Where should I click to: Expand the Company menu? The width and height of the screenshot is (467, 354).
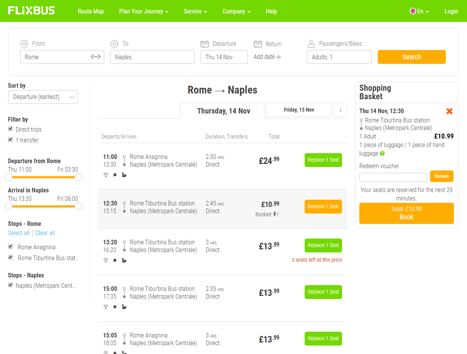[x=237, y=12]
